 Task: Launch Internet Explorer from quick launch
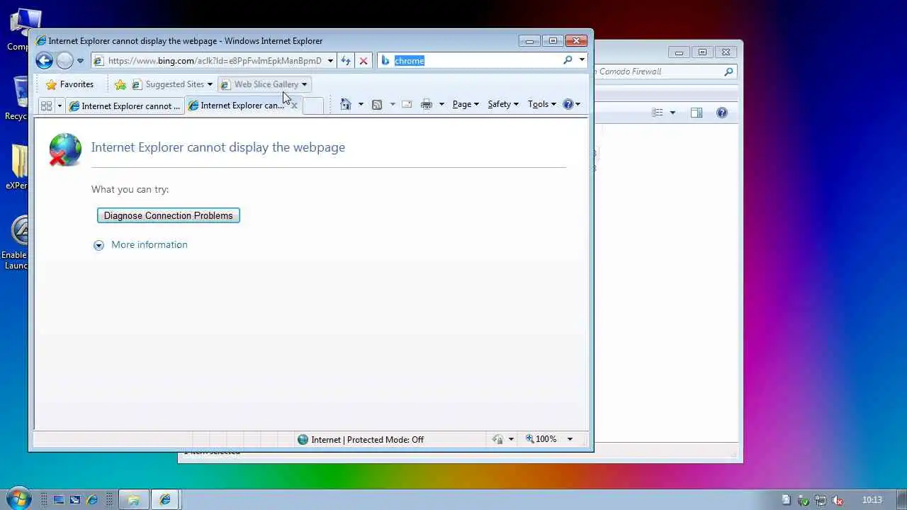92,499
